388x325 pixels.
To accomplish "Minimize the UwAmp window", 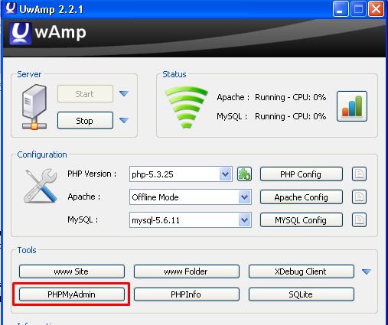I will [341, 9].
